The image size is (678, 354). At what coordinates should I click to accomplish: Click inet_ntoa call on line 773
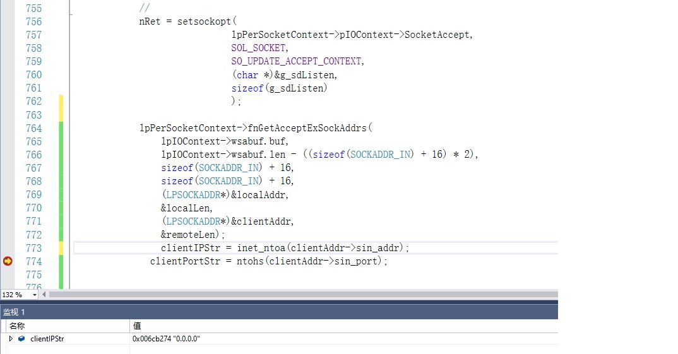[x=261, y=248]
